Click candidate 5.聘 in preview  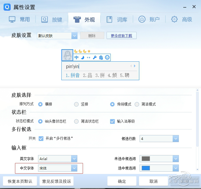point(125,75)
